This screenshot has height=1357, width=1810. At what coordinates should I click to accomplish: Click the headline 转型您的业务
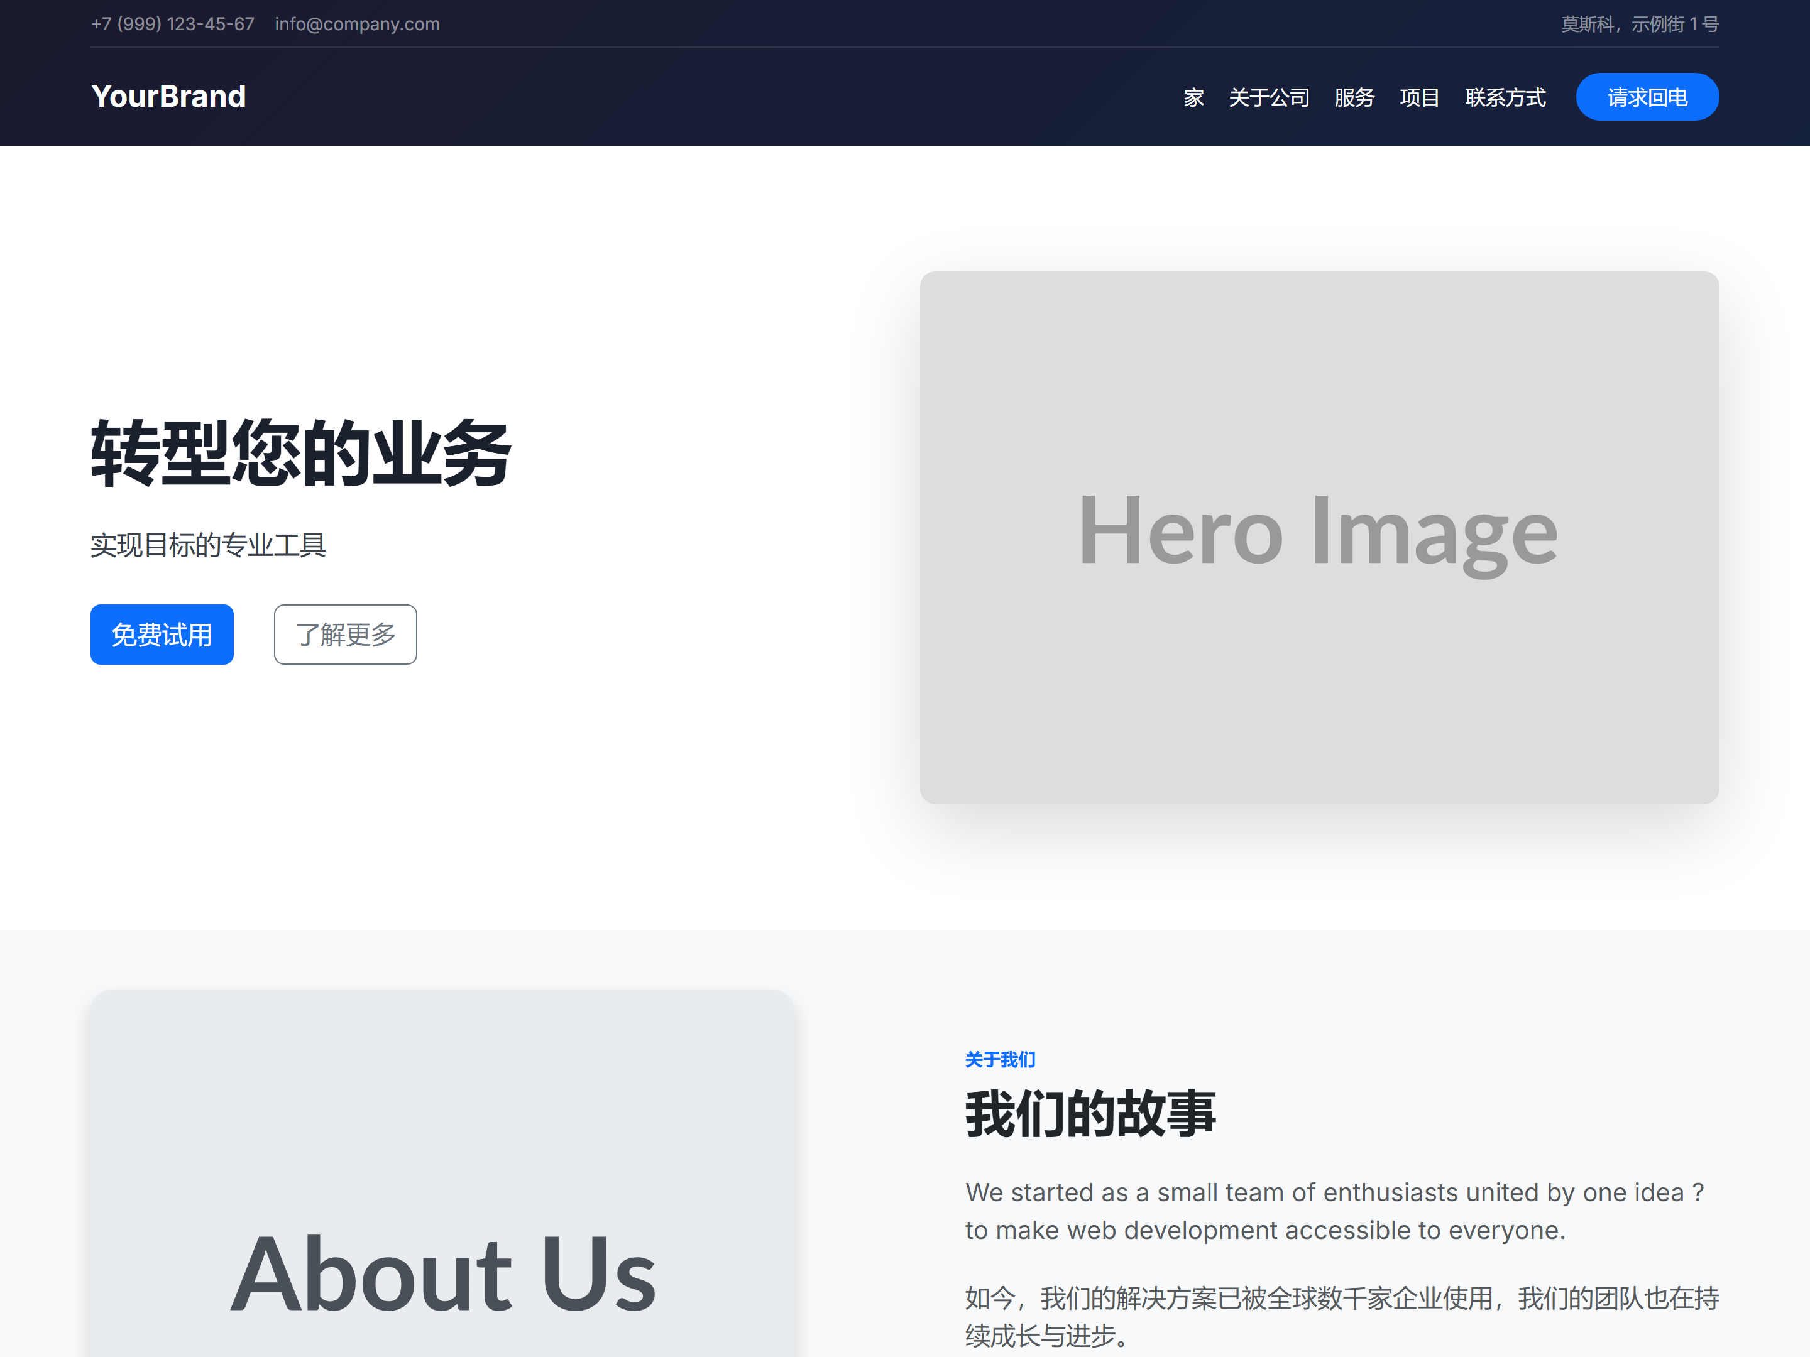(301, 453)
